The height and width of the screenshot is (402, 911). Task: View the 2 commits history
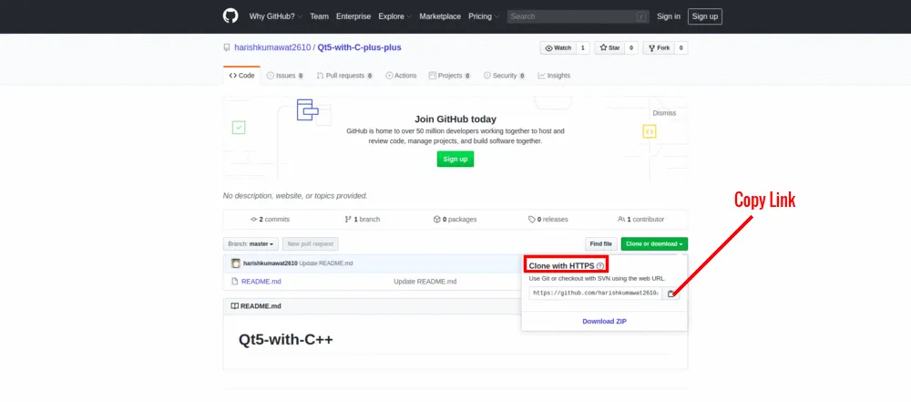tap(270, 220)
